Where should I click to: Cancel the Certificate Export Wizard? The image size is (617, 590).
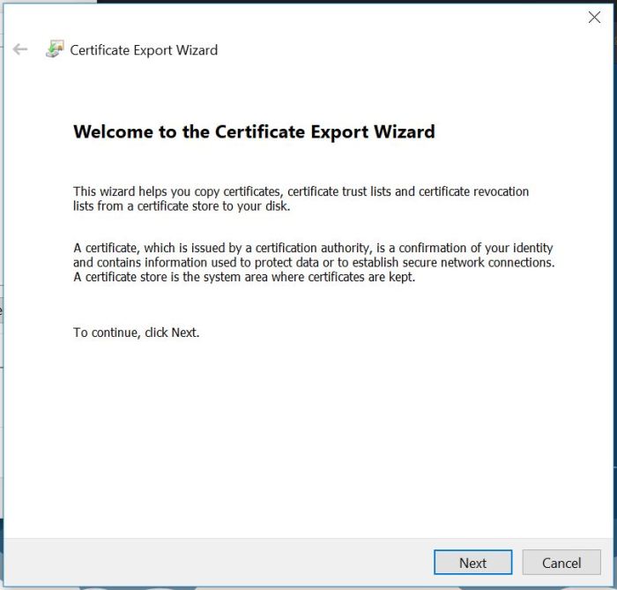click(x=561, y=563)
